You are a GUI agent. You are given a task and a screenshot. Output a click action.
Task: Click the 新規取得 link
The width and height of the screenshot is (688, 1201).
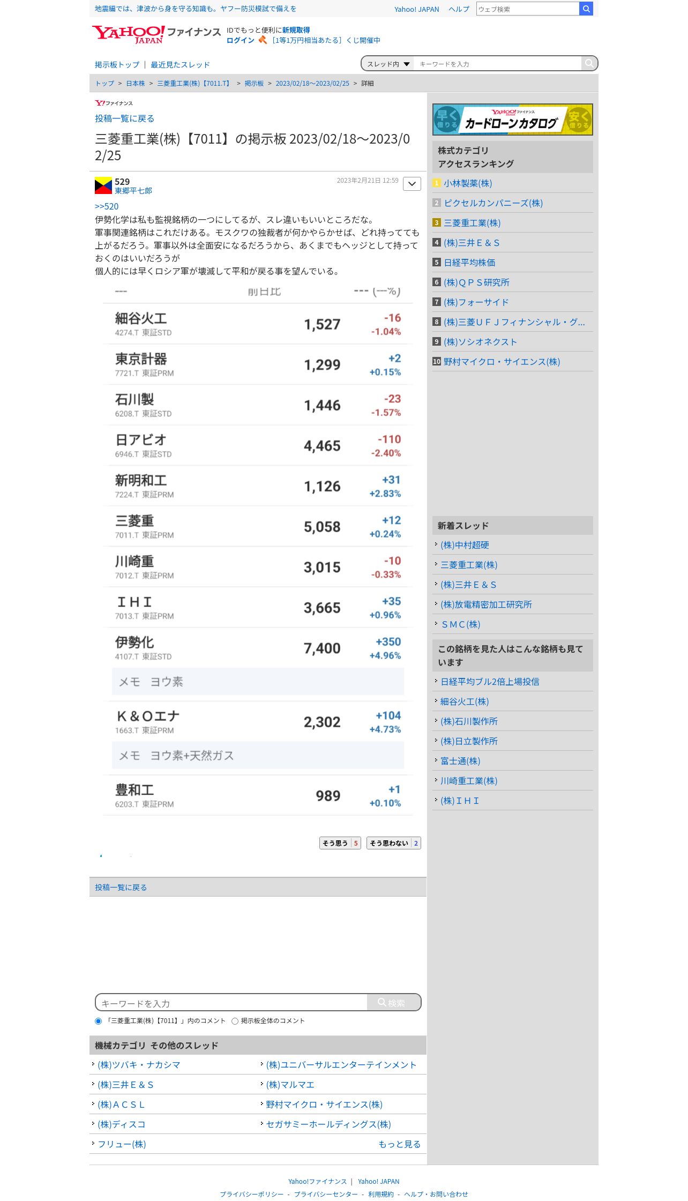point(296,30)
